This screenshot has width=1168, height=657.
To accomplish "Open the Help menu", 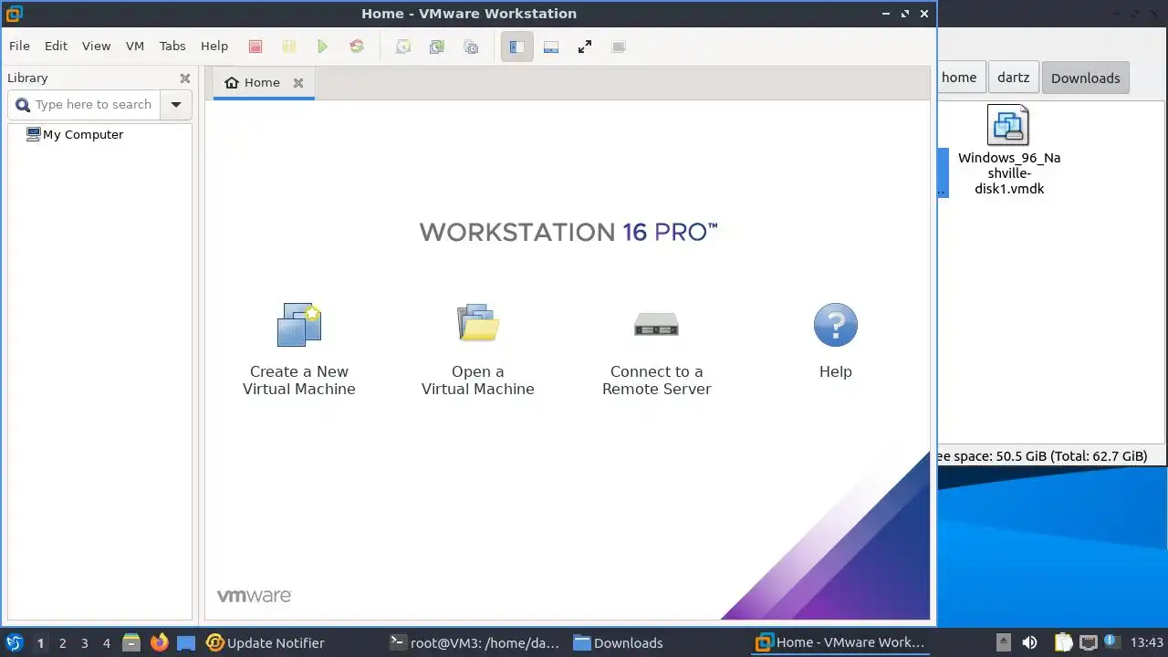I will coord(214,46).
